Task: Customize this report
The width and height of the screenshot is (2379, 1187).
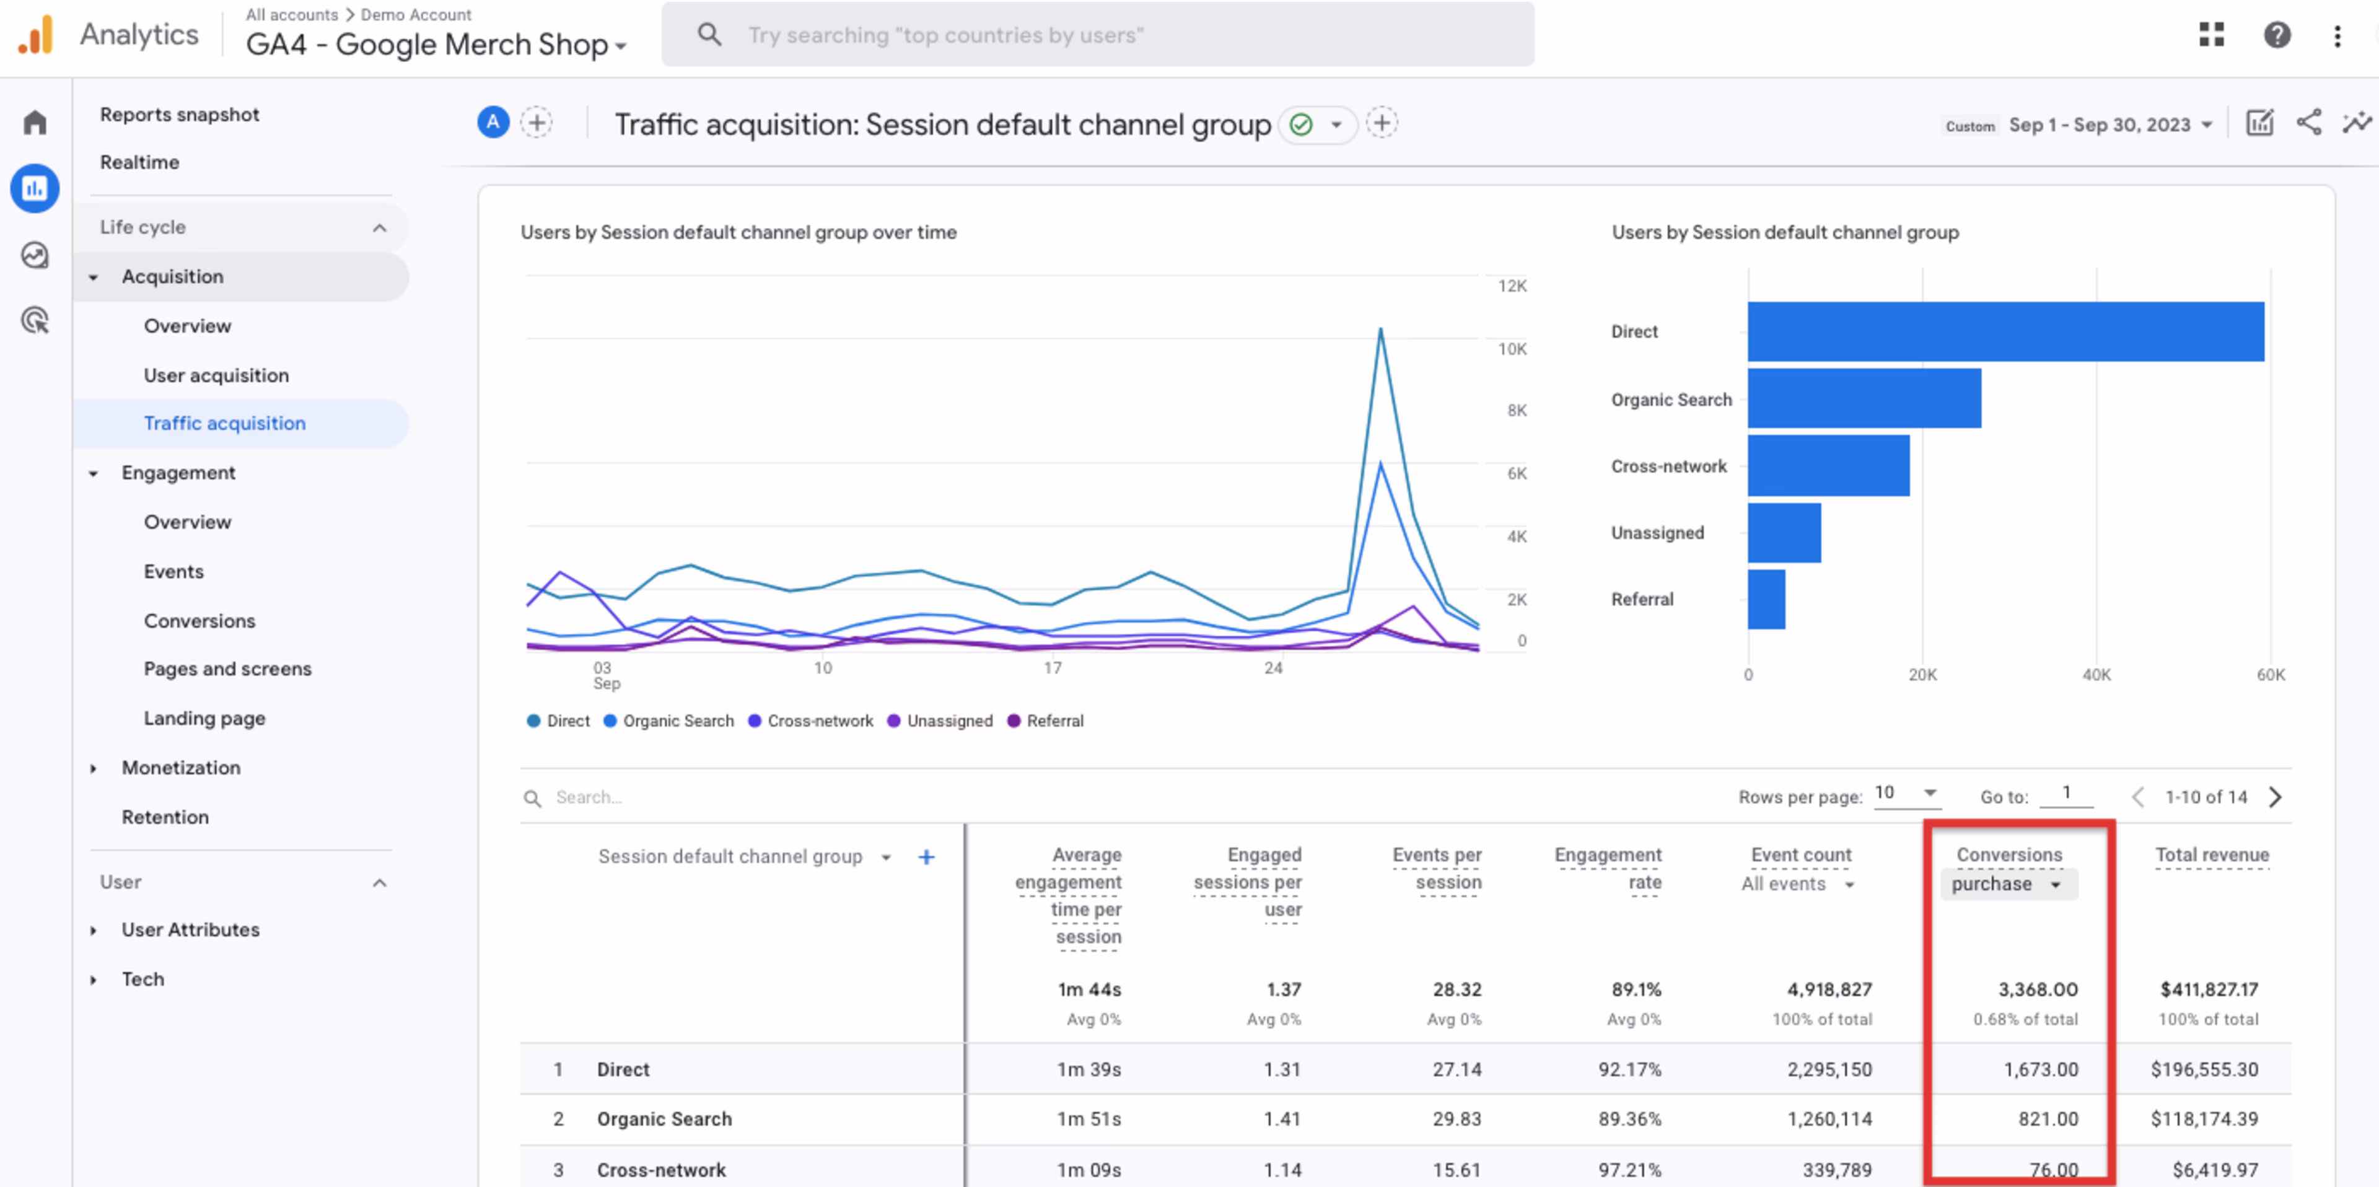Action: tap(2259, 123)
